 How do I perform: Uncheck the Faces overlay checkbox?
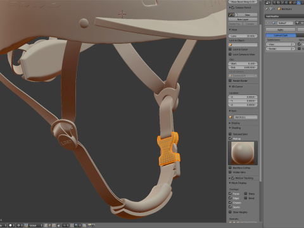coord(231,194)
